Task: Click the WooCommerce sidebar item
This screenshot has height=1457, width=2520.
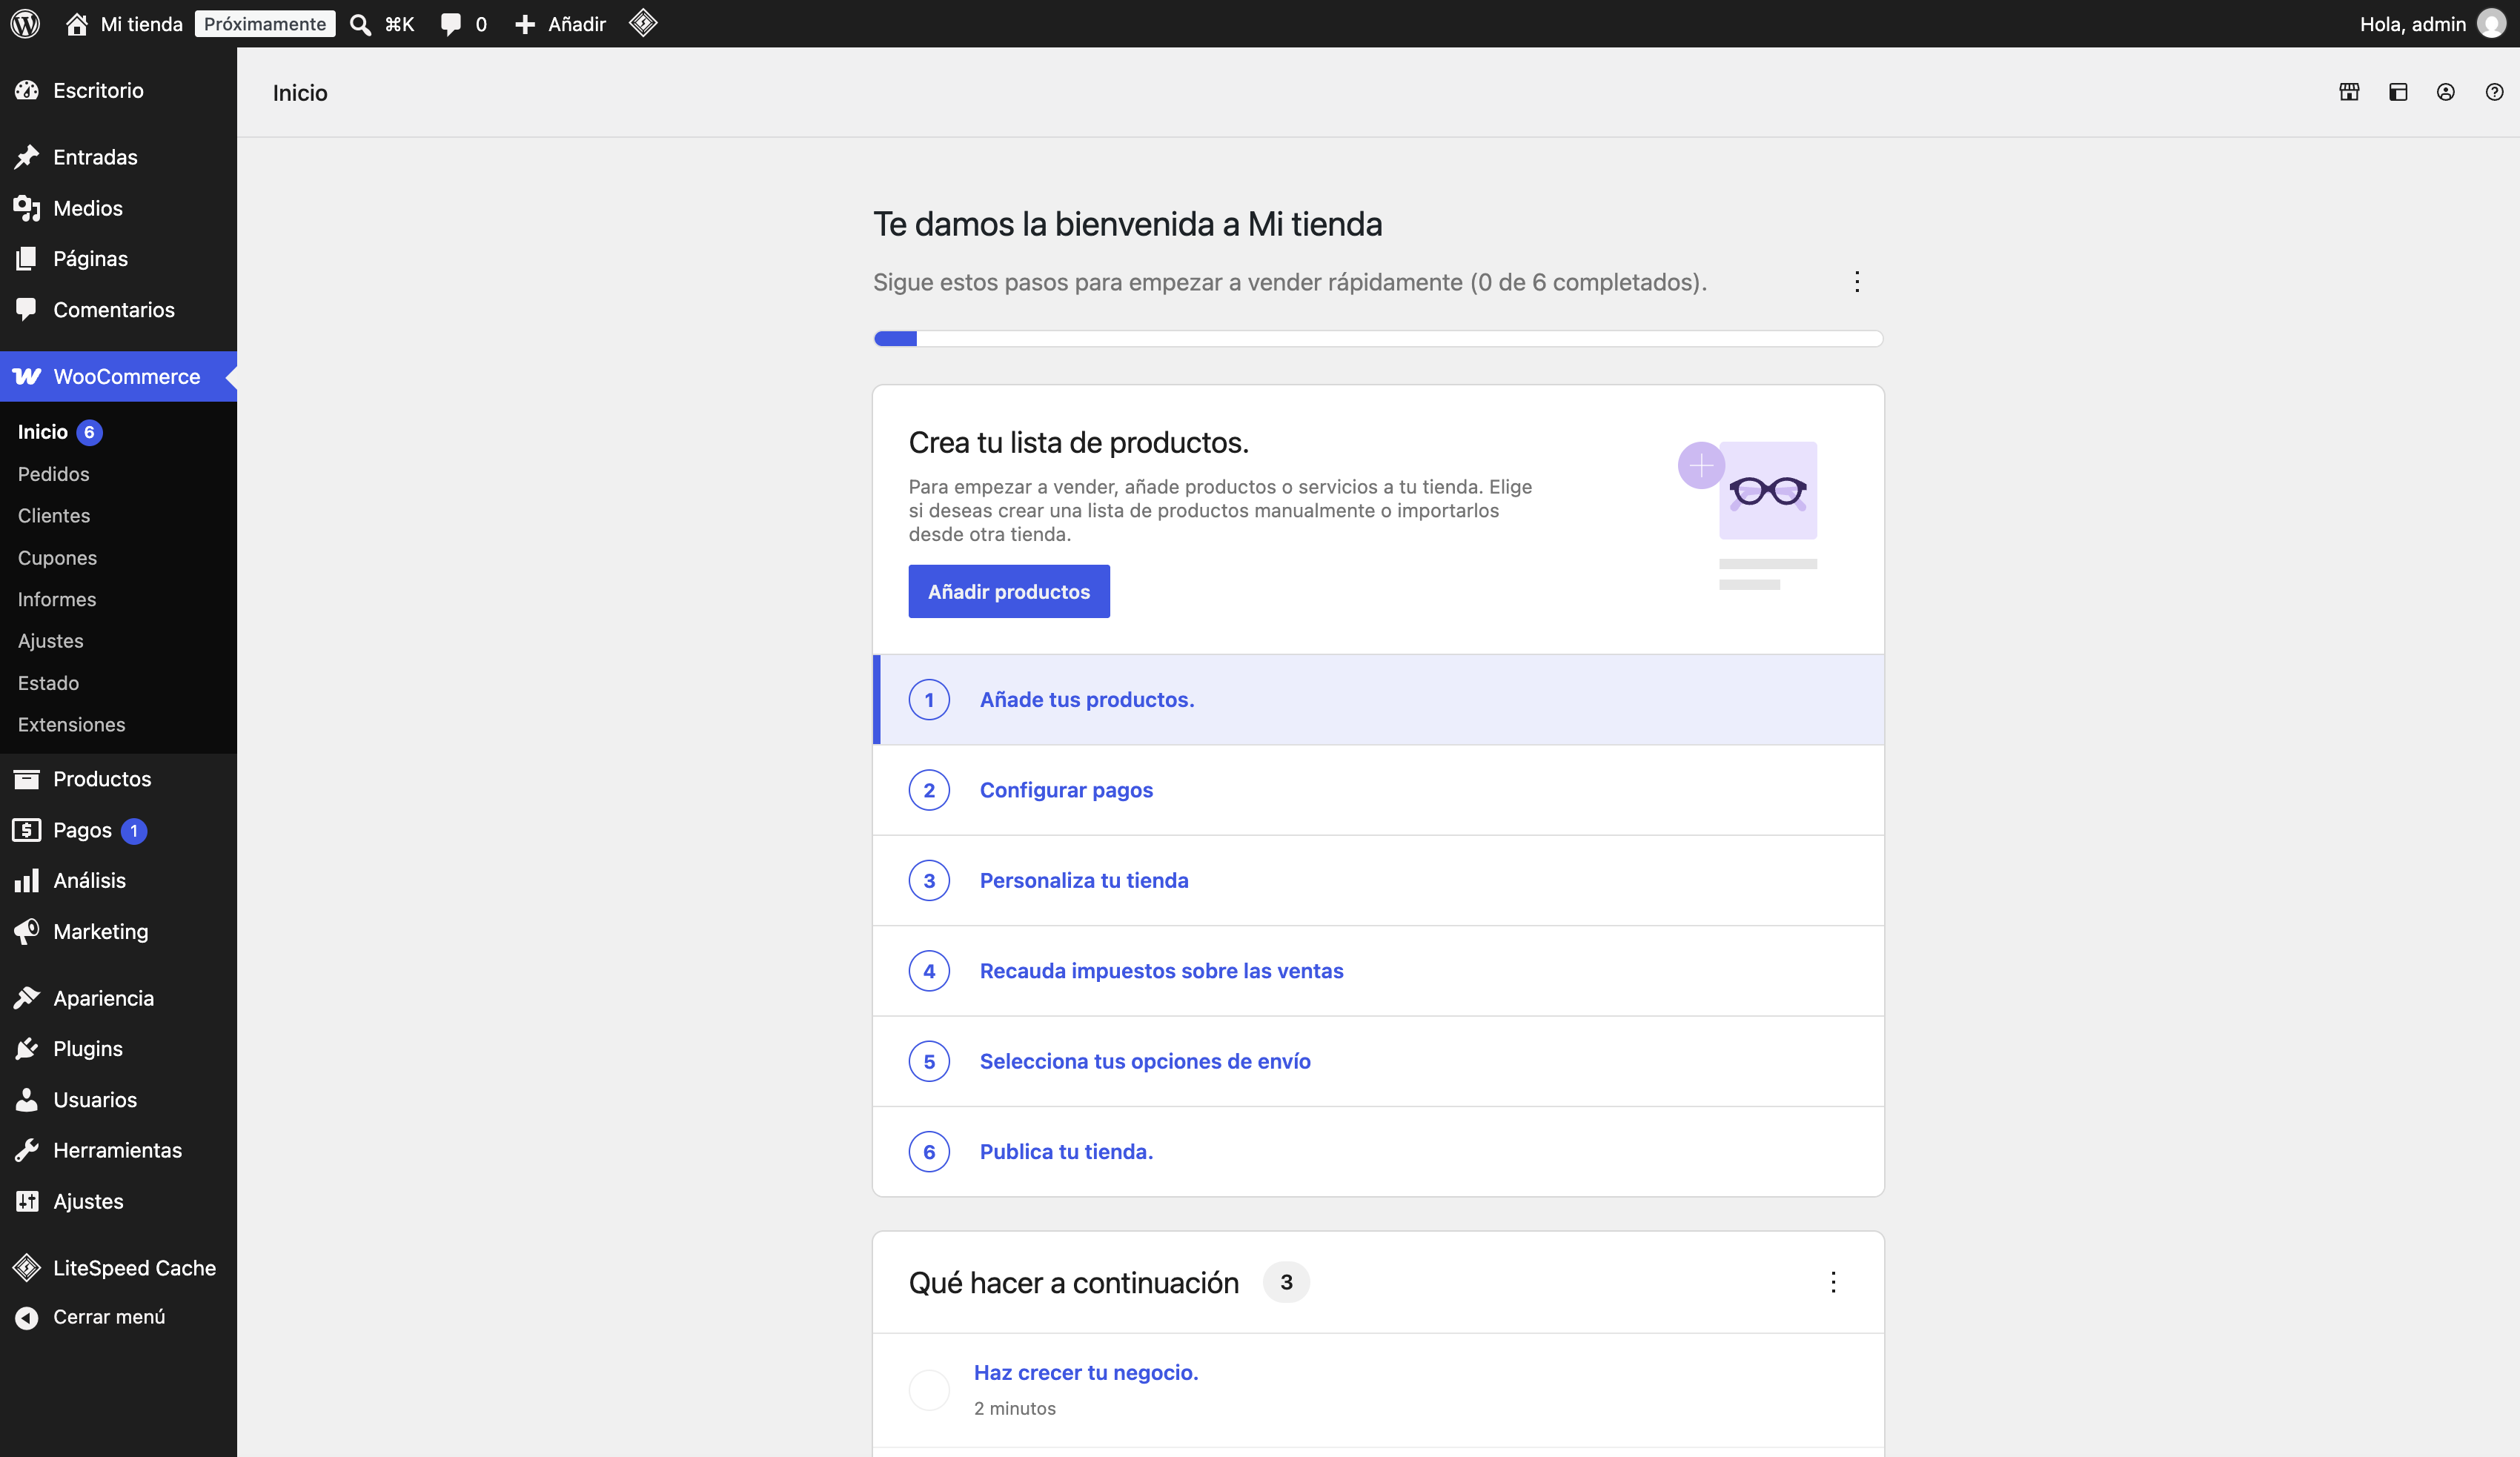Action: (x=118, y=376)
